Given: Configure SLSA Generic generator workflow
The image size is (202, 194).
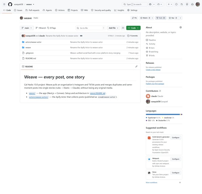Looking at the screenshot, I should [x=176, y=138].
